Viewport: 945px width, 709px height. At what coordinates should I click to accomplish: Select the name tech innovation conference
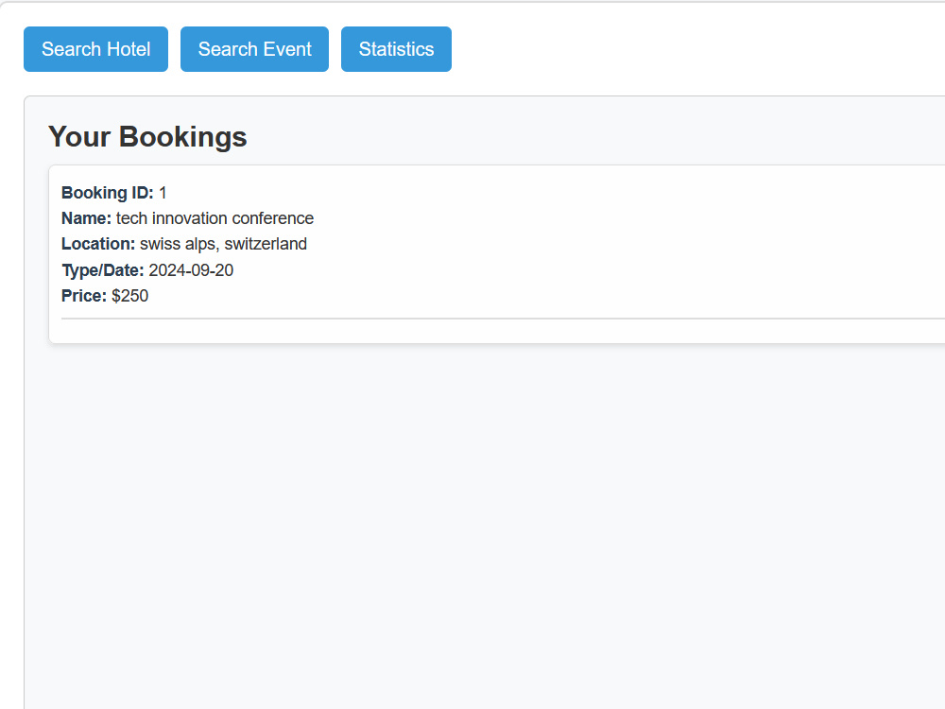(x=215, y=218)
